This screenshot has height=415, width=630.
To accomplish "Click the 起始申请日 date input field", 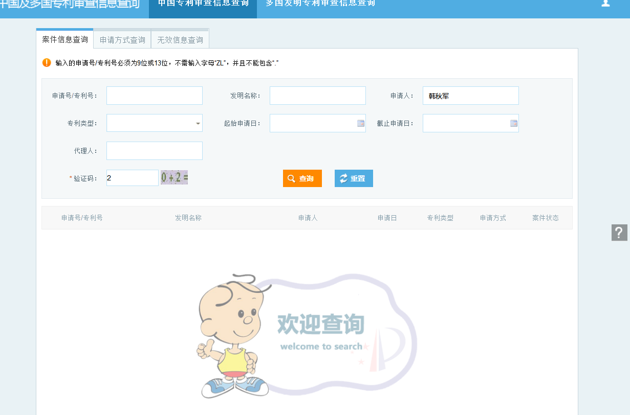I will point(312,123).
